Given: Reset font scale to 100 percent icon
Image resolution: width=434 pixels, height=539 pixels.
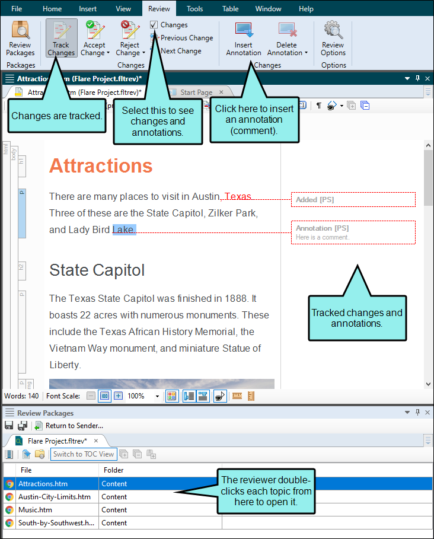Looking at the screenshot, I should (104, 396).
